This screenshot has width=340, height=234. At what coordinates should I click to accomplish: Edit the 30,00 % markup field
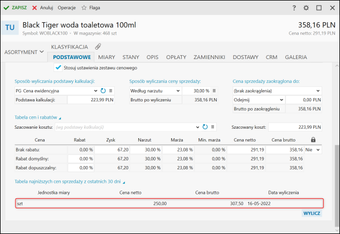[196, 91]
